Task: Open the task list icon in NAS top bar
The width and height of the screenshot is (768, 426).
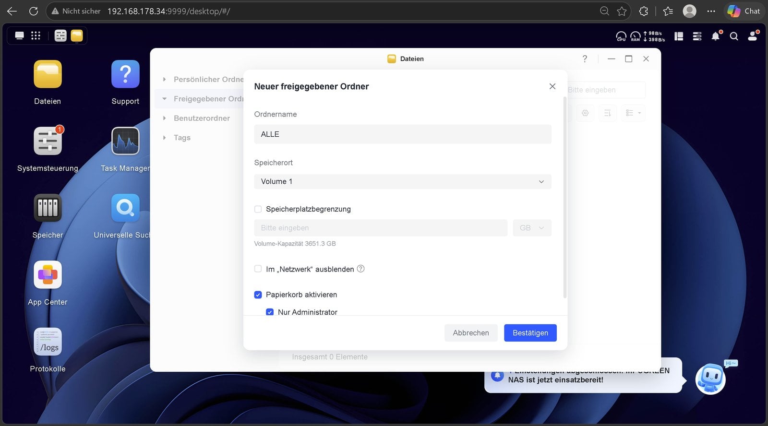Action: coord(697,36)
